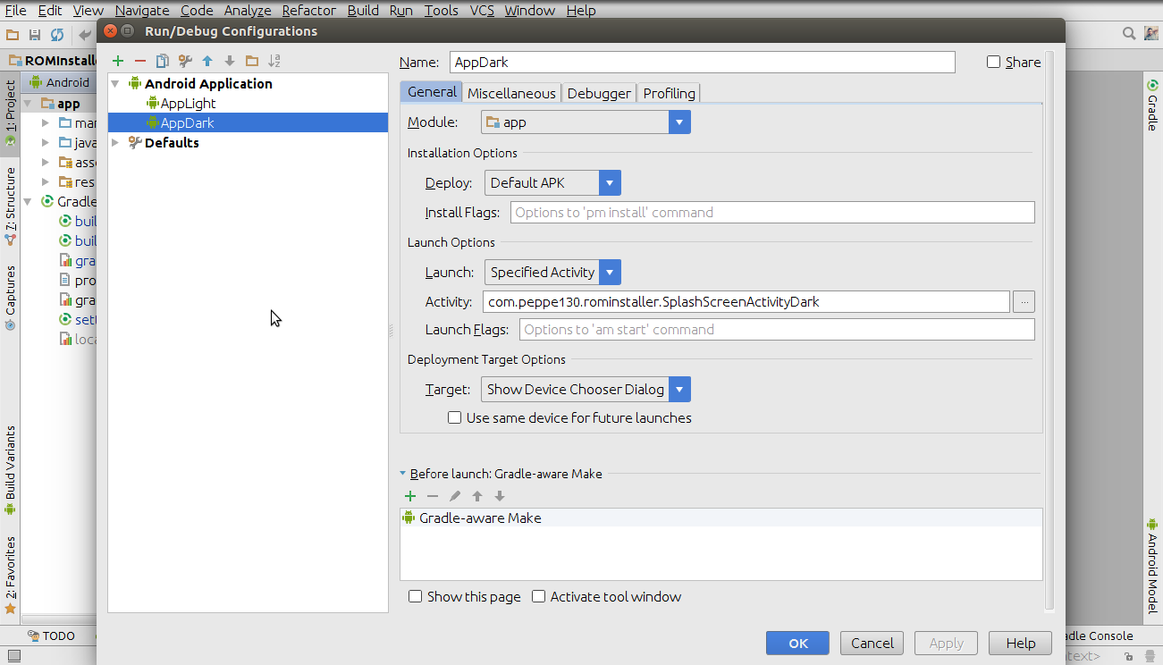This screenshot has height=665, width=1163.
Task: Focus the Name field containing AppDark
Action: pos(702,62)
